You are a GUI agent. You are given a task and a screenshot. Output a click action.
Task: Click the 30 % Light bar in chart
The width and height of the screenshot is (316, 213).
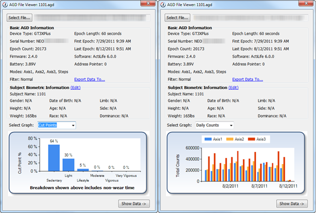(69, 165)
